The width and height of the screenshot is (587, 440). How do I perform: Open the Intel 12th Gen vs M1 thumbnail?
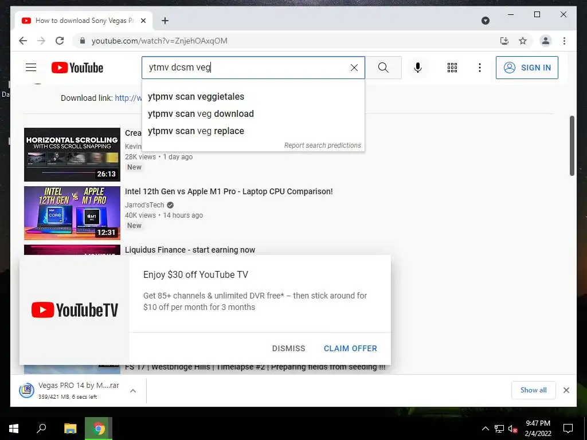click(x=72, y=213)
